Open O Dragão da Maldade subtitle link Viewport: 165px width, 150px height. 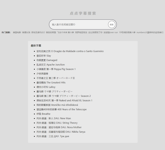(x=70, y=51)
